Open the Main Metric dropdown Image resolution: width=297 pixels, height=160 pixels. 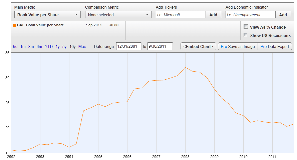47,15
